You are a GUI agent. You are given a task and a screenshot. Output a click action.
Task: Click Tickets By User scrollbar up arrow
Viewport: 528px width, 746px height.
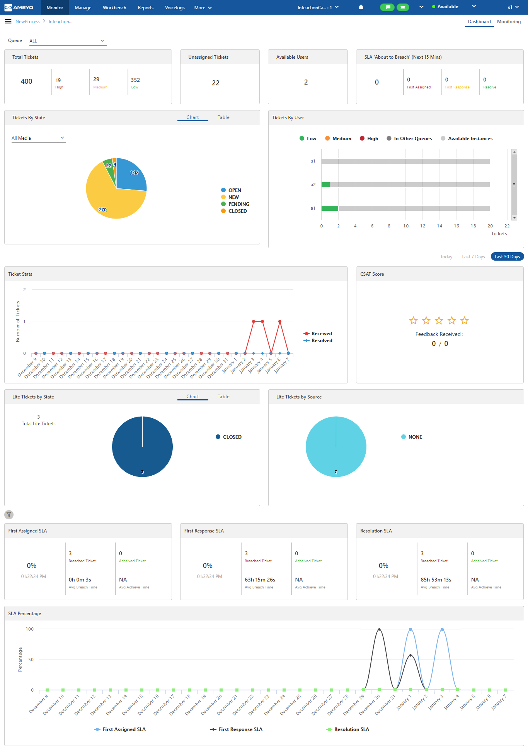click(x=514, y=152)
